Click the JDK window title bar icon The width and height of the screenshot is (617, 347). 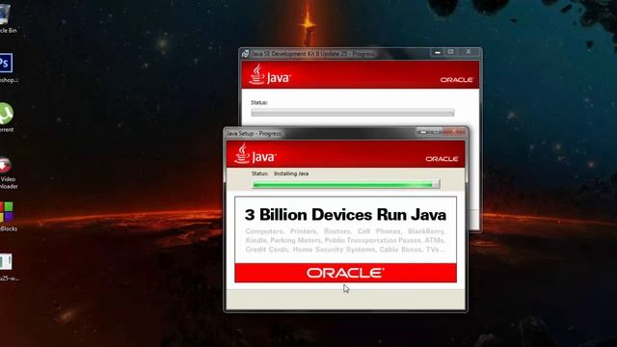(x=246, y=54)
